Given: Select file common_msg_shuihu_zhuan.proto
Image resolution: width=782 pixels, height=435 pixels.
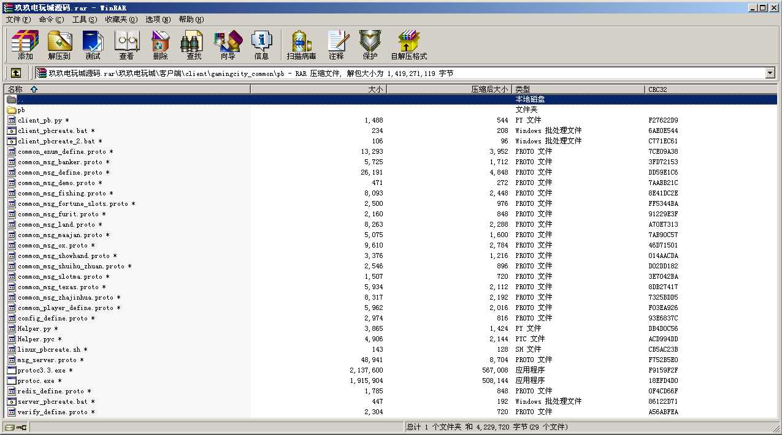Looking at the screenshot, I should [74, 267].
